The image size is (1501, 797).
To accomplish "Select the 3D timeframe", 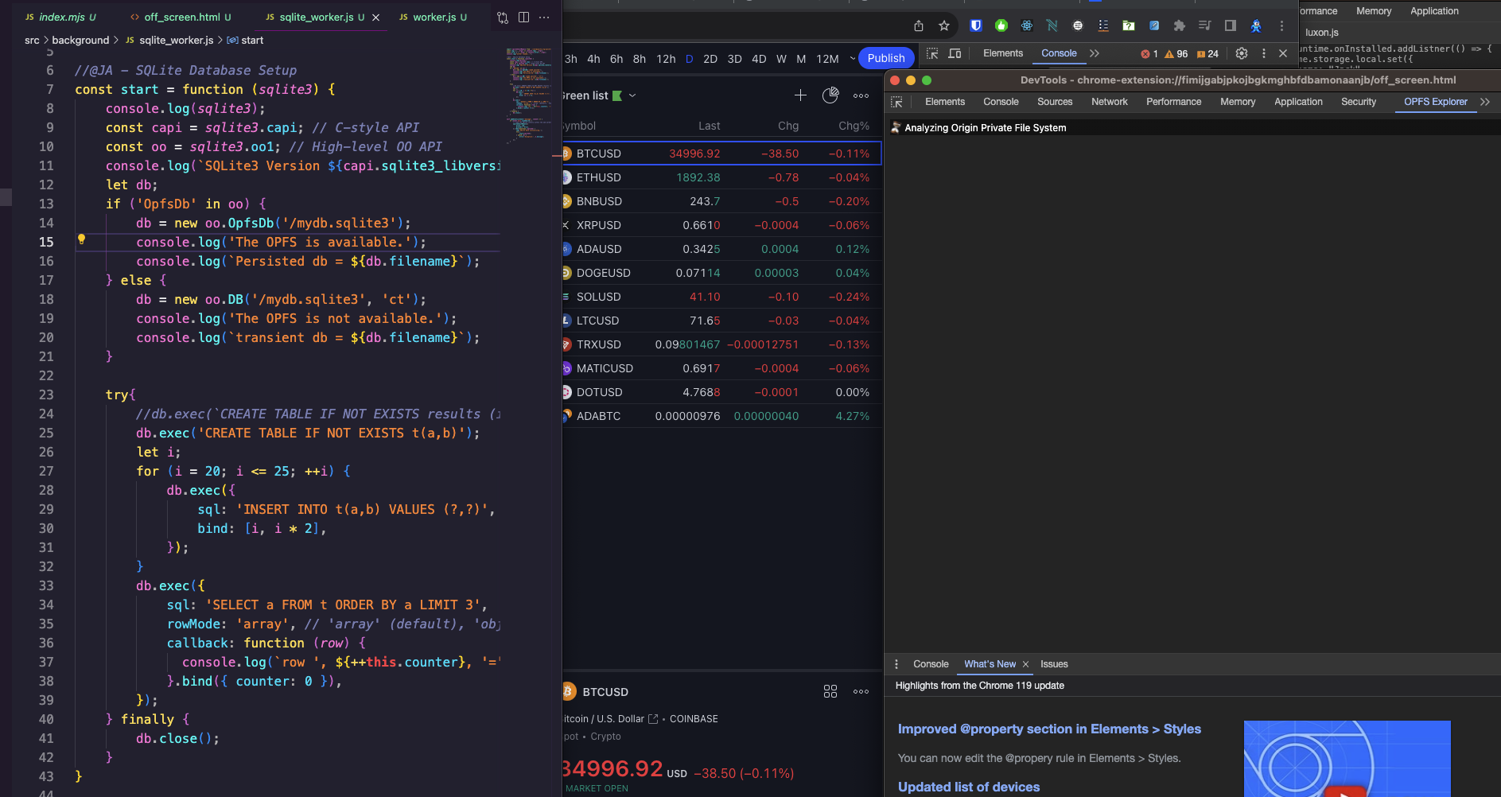I will (735, 59).
